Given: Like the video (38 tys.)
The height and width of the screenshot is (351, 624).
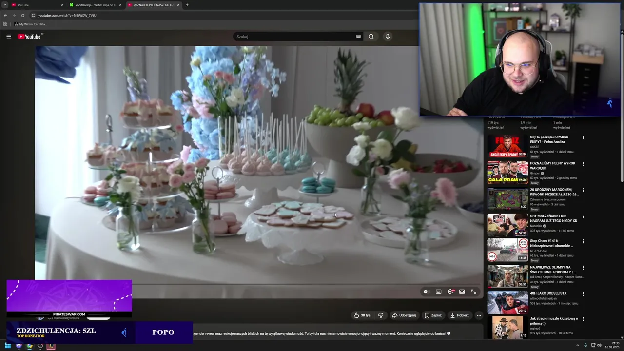Looking at the screenshot, I should coord(362,315).
